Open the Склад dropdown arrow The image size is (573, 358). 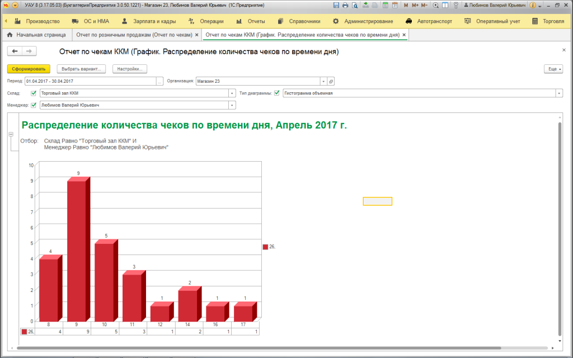click(x=232, y=93)
